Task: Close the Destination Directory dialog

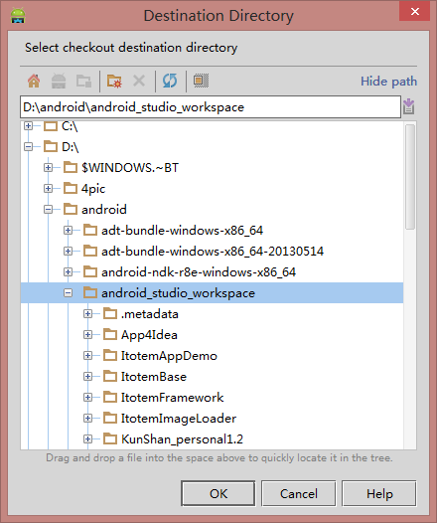Action: pyautogui.click(x=415, y=11)
